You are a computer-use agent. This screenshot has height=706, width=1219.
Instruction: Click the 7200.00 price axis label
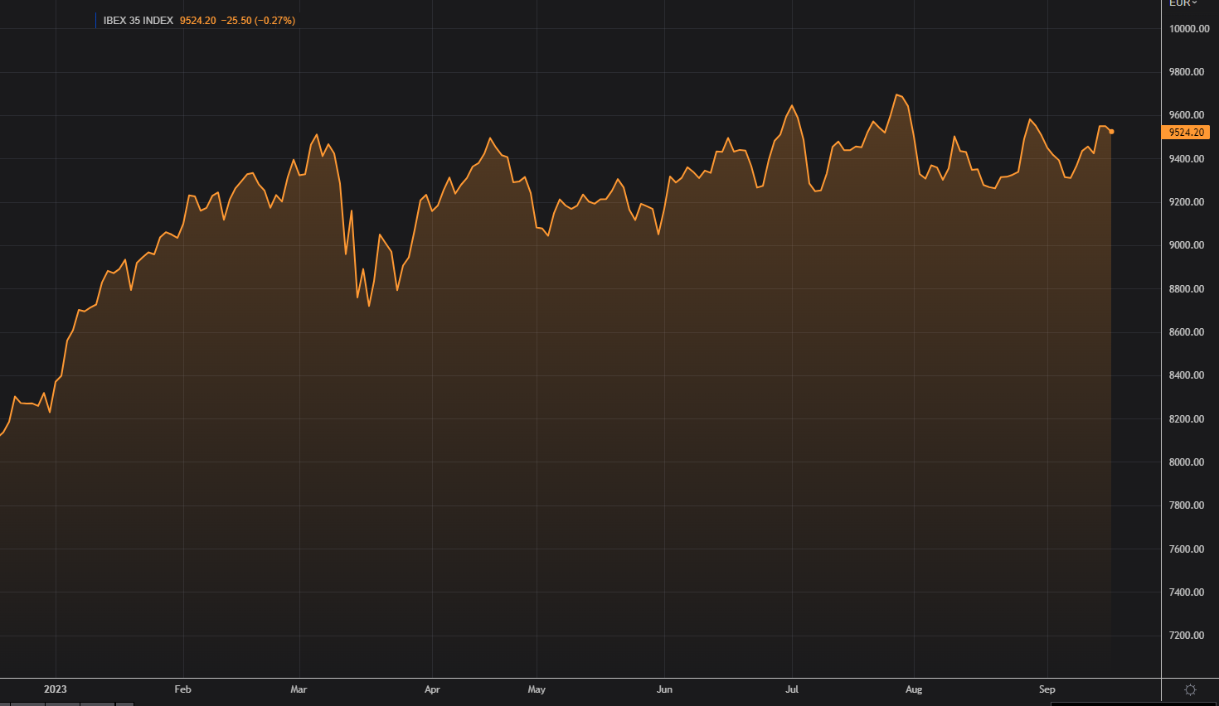[1187, 636]
